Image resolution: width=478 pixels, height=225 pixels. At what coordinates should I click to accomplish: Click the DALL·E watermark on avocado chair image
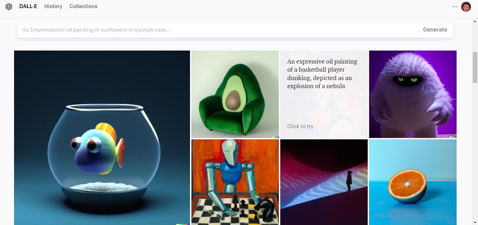pyautogui.click(x=275, y=137)
